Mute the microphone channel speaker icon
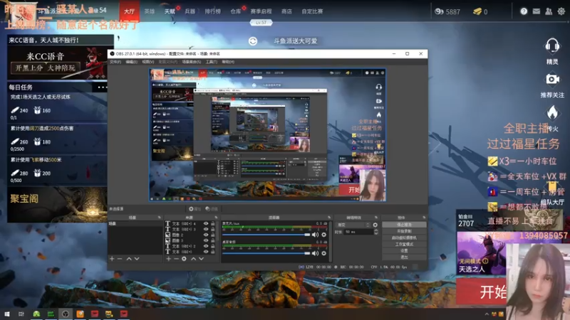Image resolution: width=570 pixels, height=320 pixels. [x=315, y=235]
